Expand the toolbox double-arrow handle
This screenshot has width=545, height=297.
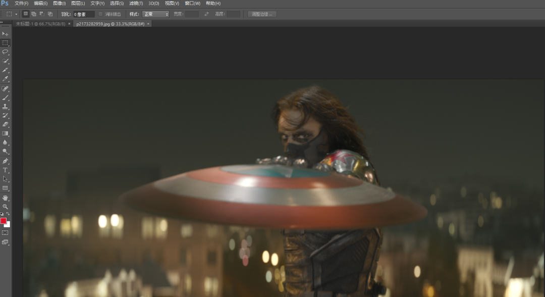coord(2,22)
